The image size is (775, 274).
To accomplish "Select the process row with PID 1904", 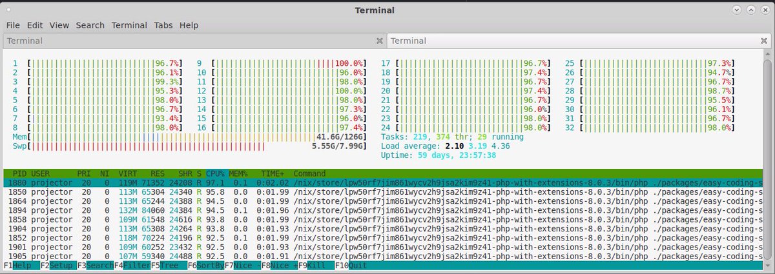I will (x=382, y=229).
